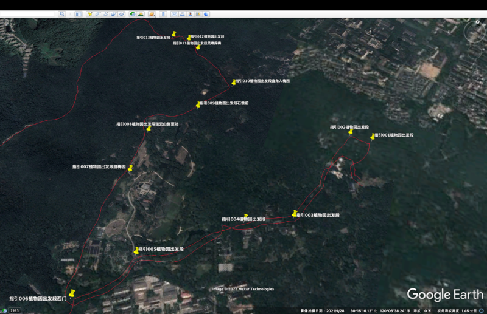
Task: Open the planet switcher dropdown
Action: click(x=152, y=14)
